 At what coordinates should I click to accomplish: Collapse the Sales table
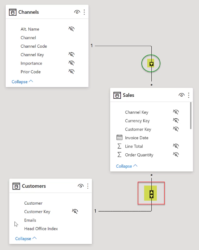coord(127,166)
